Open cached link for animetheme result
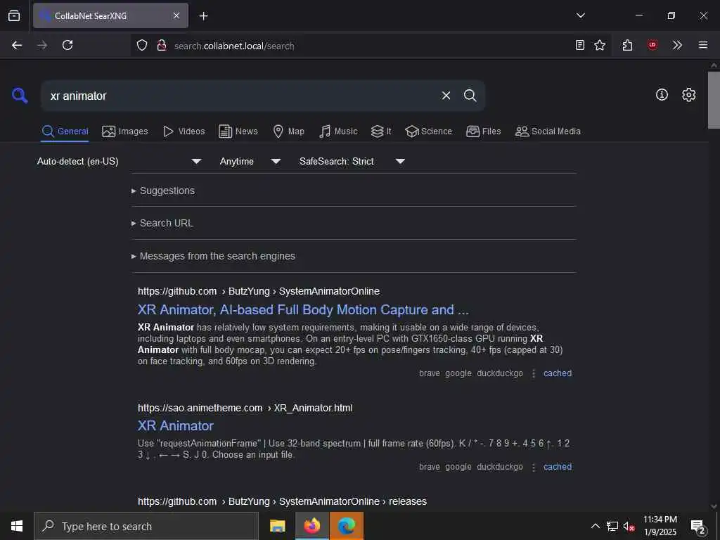The image size is (720, 540). (558, 467)
